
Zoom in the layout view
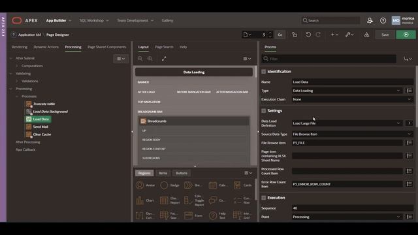(x=150, y=59)
